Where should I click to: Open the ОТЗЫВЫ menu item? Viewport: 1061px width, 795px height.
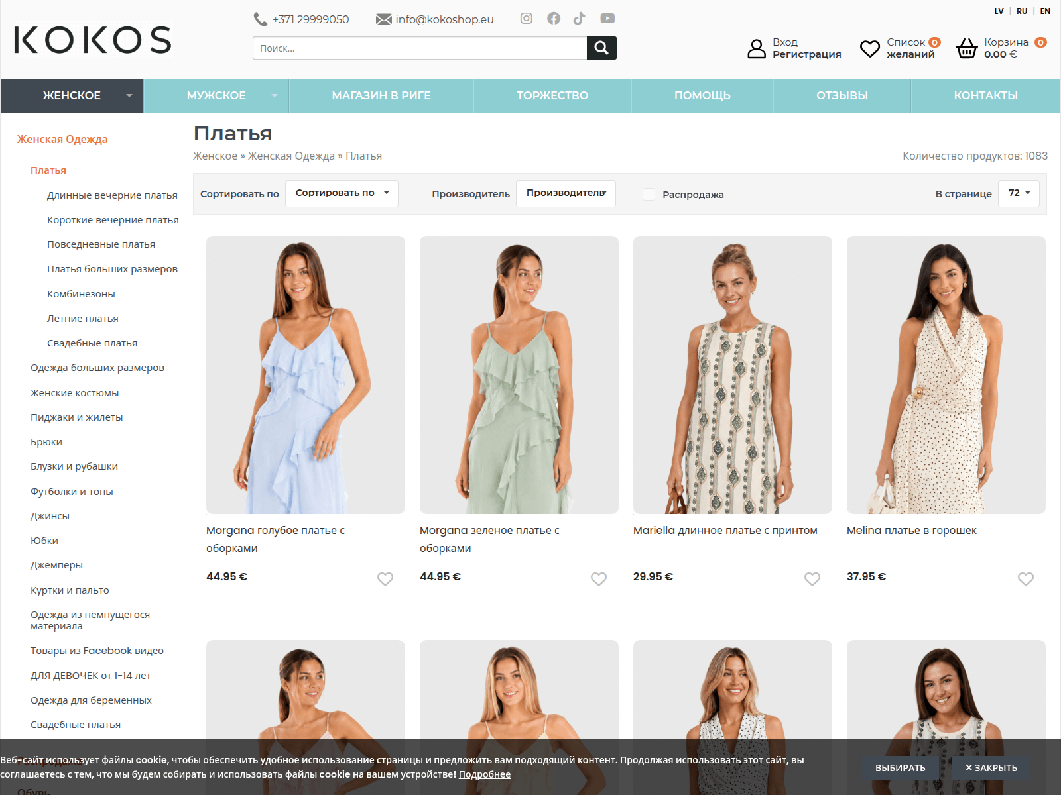[x=842, y=95]
